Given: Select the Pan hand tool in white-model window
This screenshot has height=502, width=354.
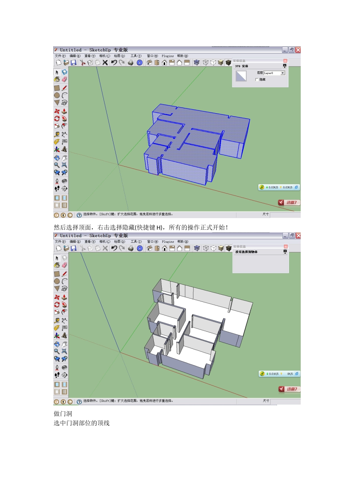Looking at the screenshot, I should (x=64, y=344).
